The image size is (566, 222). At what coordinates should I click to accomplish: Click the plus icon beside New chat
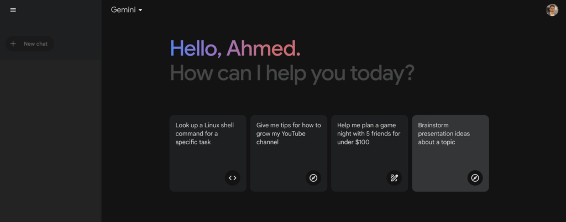coord(13,44)
